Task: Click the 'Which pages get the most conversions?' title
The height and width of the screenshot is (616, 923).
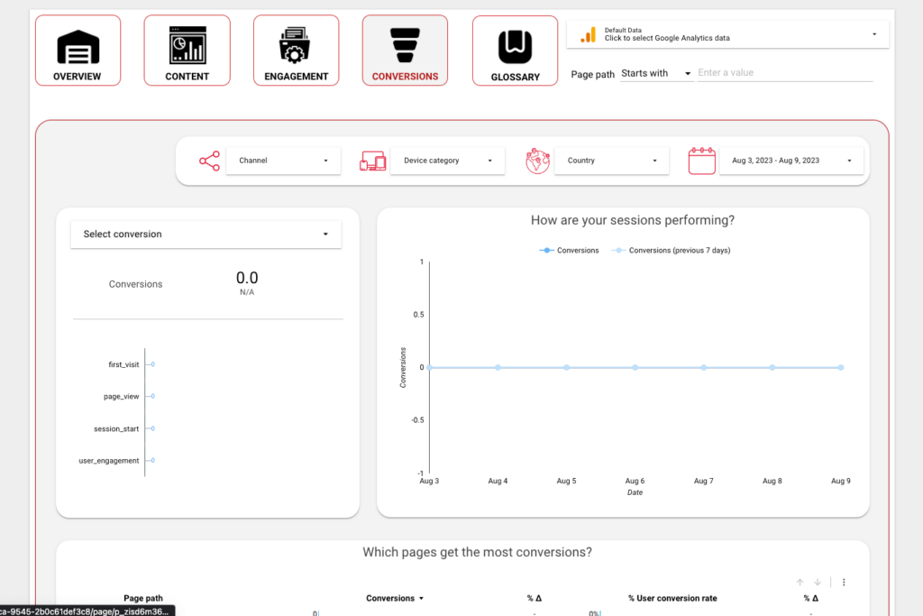Action: pos(478,552)
